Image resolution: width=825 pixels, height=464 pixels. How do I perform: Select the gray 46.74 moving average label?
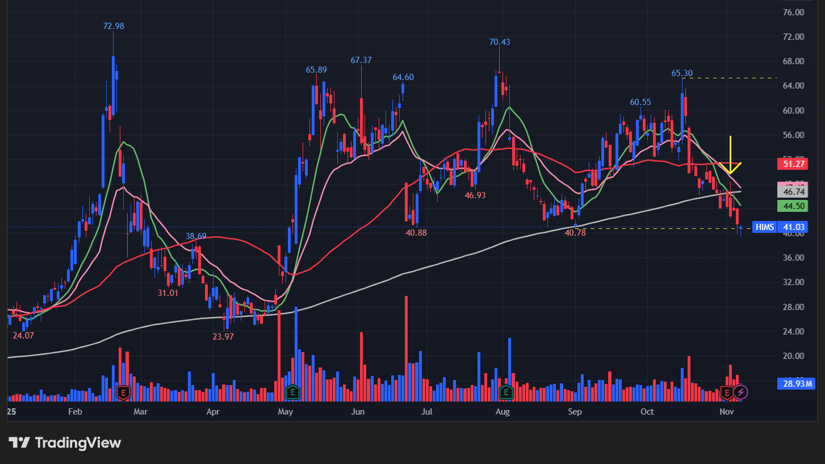pos(792,192)
